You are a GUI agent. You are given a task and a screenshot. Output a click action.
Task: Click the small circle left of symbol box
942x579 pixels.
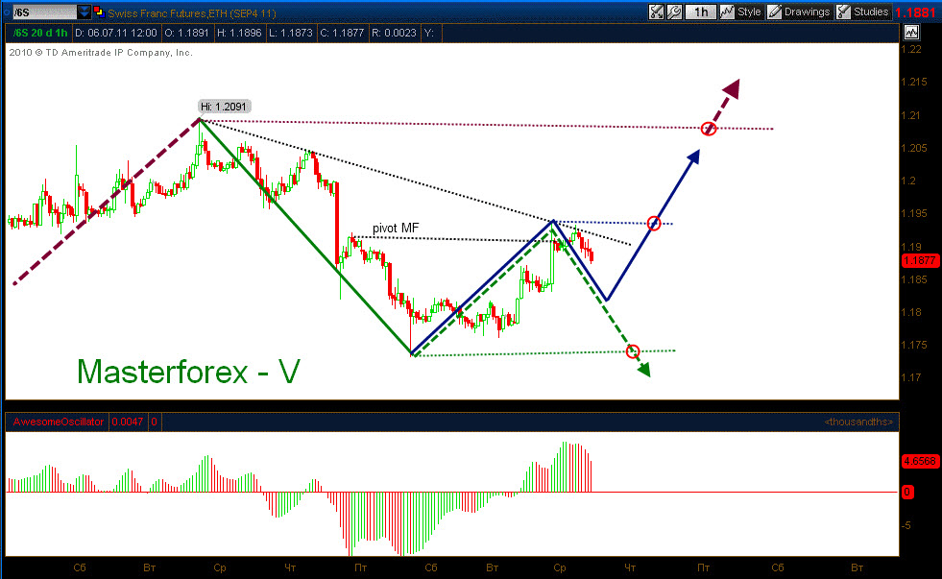(7, 12)
